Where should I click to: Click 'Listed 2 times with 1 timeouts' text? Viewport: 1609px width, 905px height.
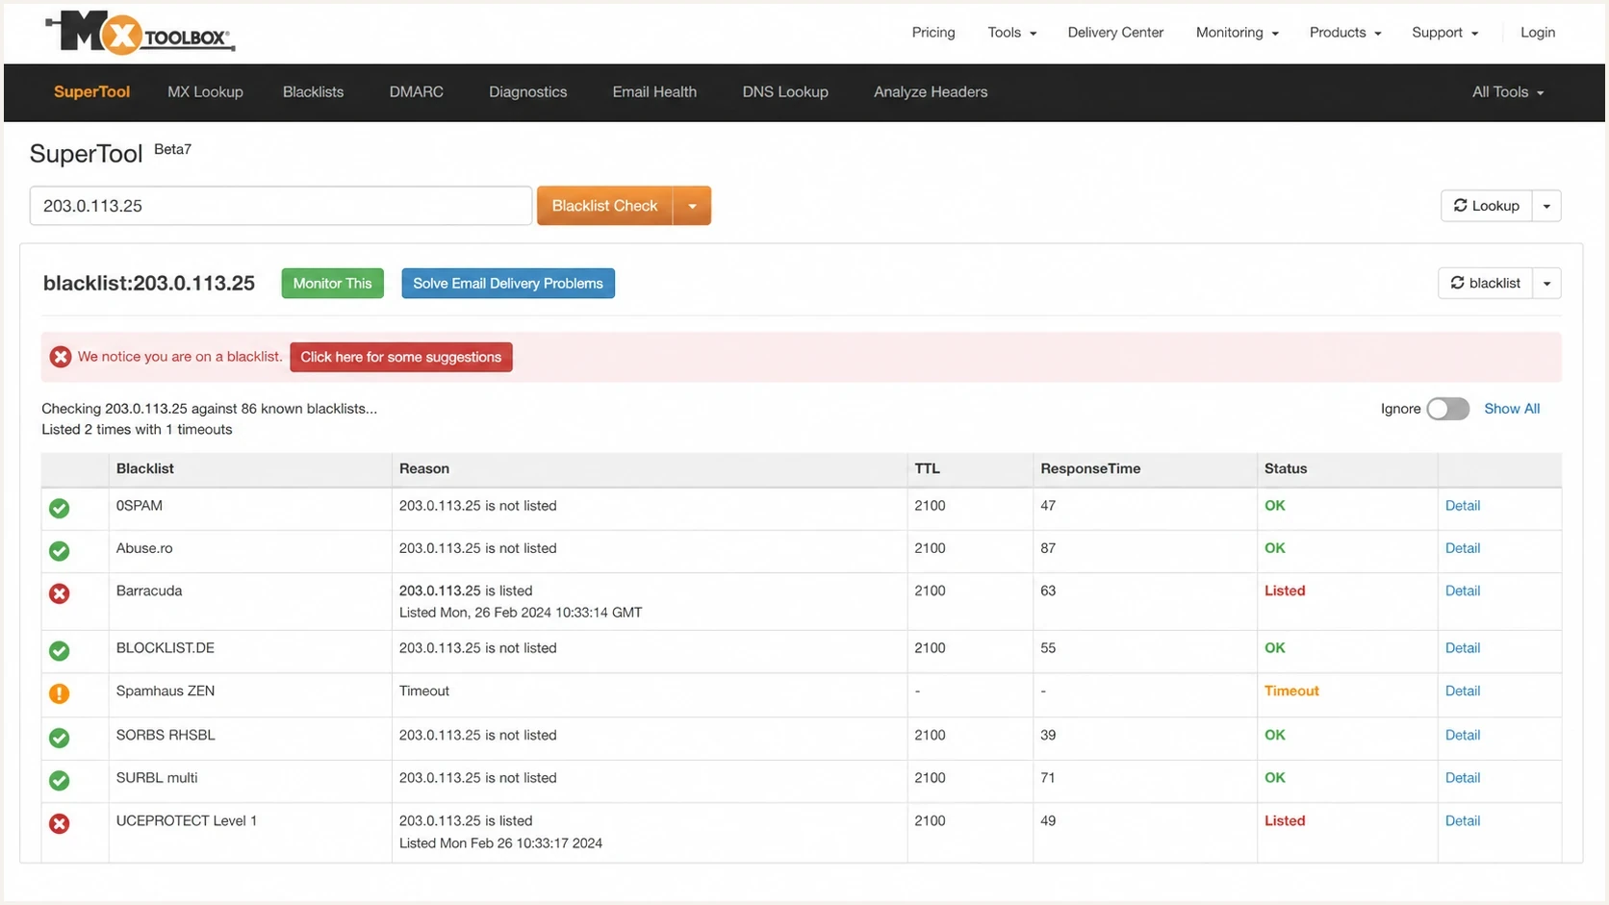pos(137,430)
